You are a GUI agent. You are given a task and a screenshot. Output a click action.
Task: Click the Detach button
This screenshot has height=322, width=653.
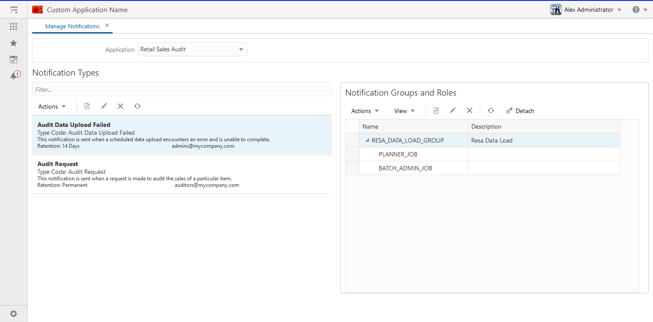tap(520, 111)
